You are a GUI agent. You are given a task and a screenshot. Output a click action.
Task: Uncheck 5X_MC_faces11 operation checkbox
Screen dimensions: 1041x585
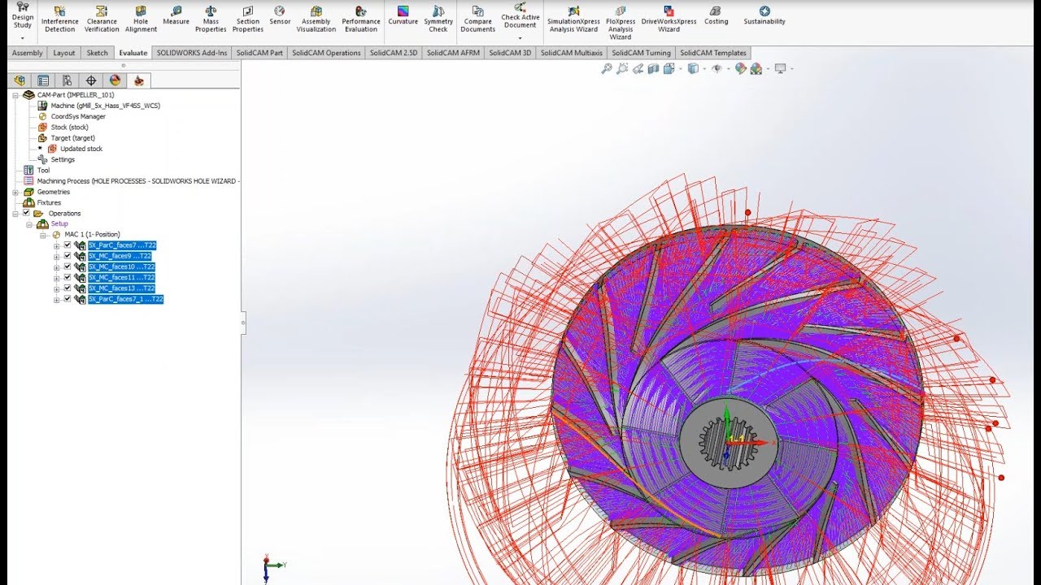pyautogui.click(x=68, y=278)
